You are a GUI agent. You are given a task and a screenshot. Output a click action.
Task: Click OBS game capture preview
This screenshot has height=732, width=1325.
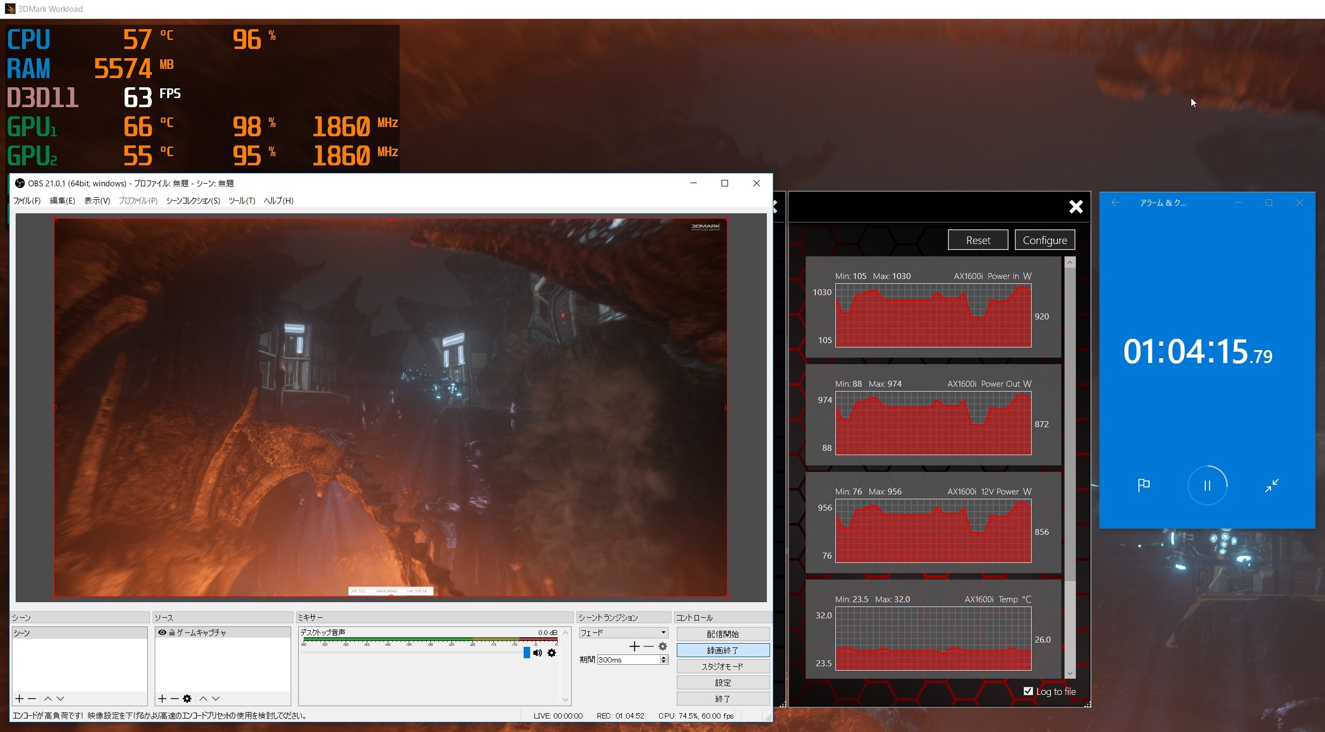point(390,408)
